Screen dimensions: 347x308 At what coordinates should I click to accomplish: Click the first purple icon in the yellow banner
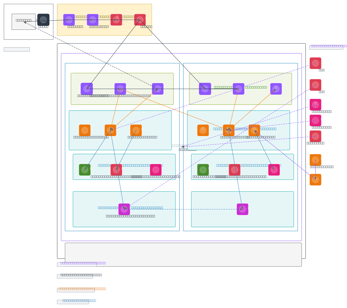[x=69, y=20]
